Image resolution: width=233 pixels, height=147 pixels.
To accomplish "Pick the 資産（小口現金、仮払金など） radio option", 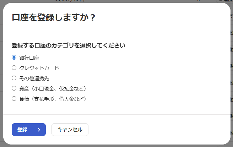I will [14, 88].
